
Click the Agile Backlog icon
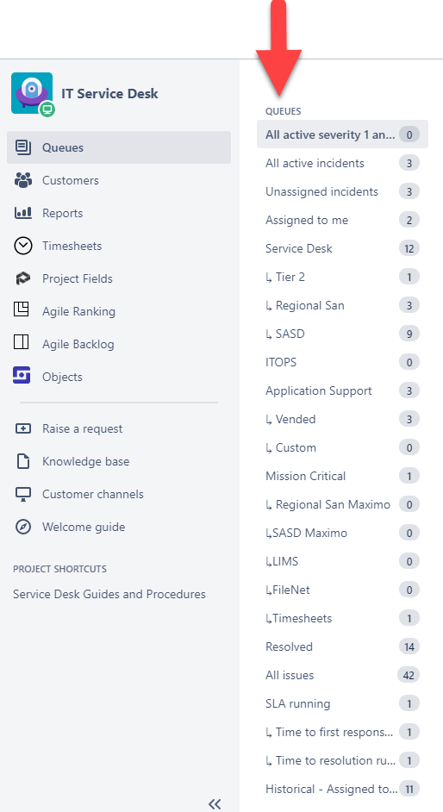(x=22, y=342)
